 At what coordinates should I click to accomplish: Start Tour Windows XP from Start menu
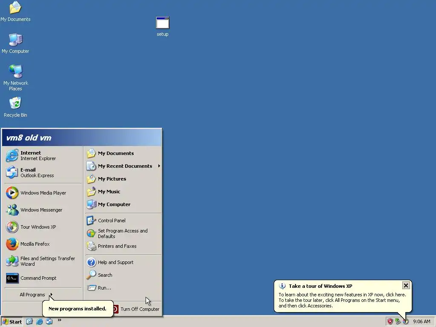43,227
